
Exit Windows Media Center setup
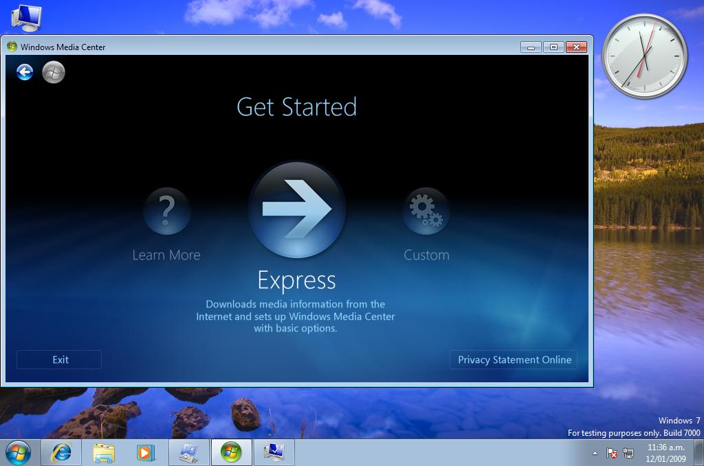pos(60,360)
